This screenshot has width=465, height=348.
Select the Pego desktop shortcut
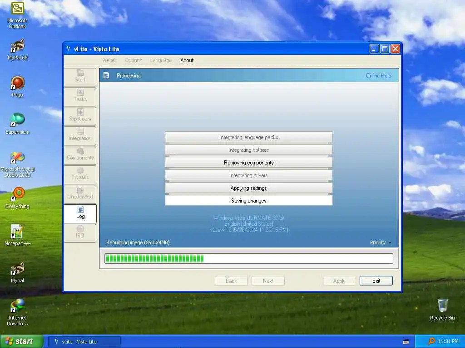[17, 87]
